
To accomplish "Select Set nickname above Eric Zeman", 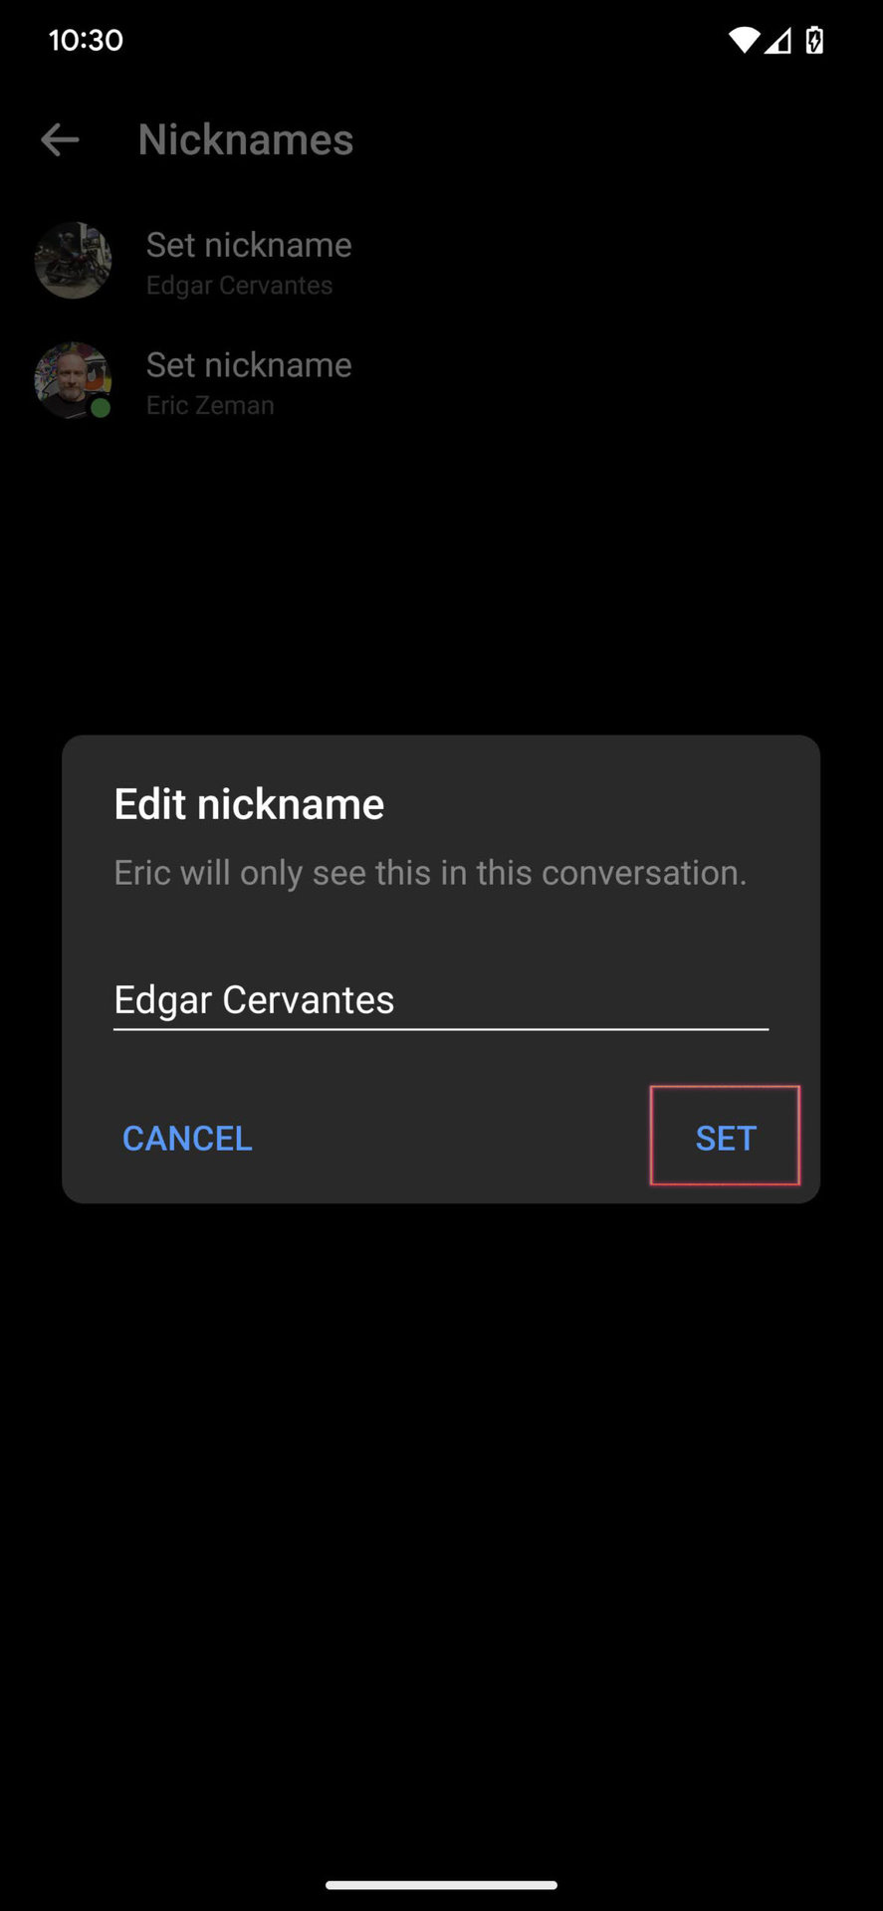I will coord(249,365).
